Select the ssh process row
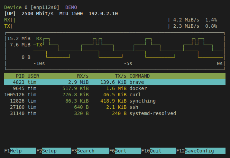Screen dimensions: 230x158 click(x=115, y=107)
